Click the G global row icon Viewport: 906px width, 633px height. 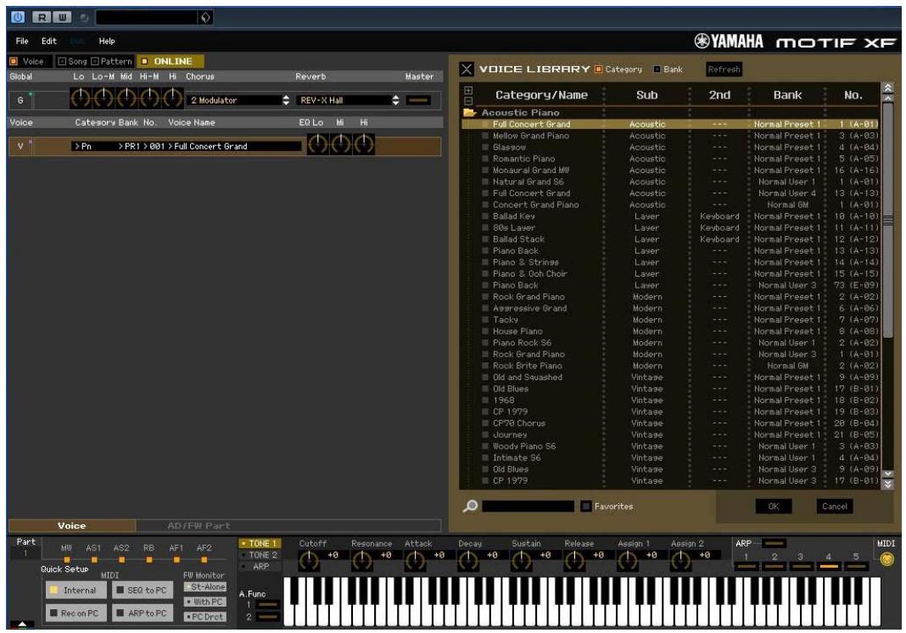pos(21,100)
